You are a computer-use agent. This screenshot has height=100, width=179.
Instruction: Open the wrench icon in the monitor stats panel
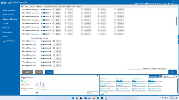[177, 76]
